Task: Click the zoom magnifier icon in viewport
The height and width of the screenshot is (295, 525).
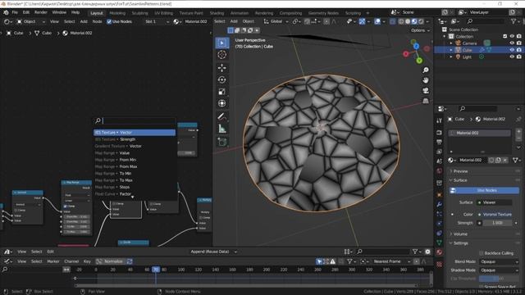Action: tap(426, 70)
